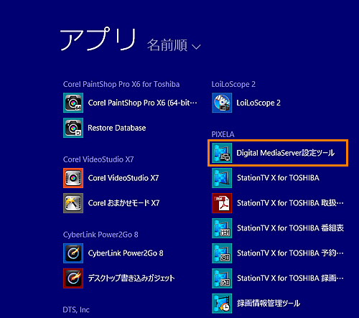Click the Digital MediaServer設定ツール label
359x318 pixels.
click(x=286, y=153)
